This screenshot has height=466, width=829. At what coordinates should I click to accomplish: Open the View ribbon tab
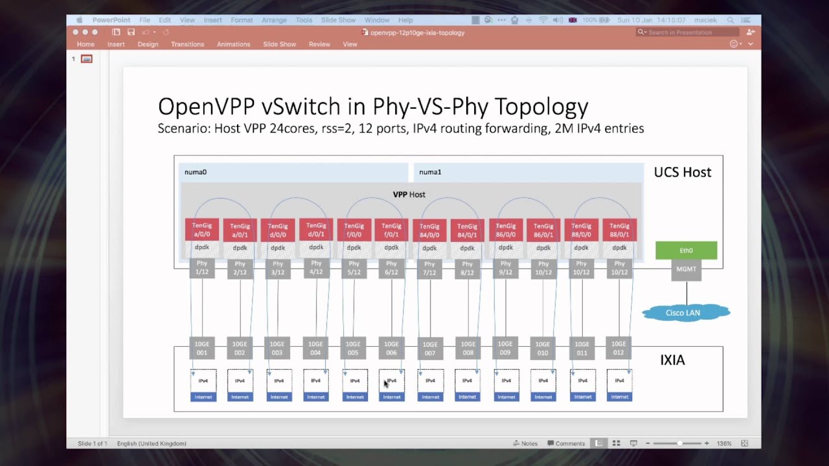point(350,44)
